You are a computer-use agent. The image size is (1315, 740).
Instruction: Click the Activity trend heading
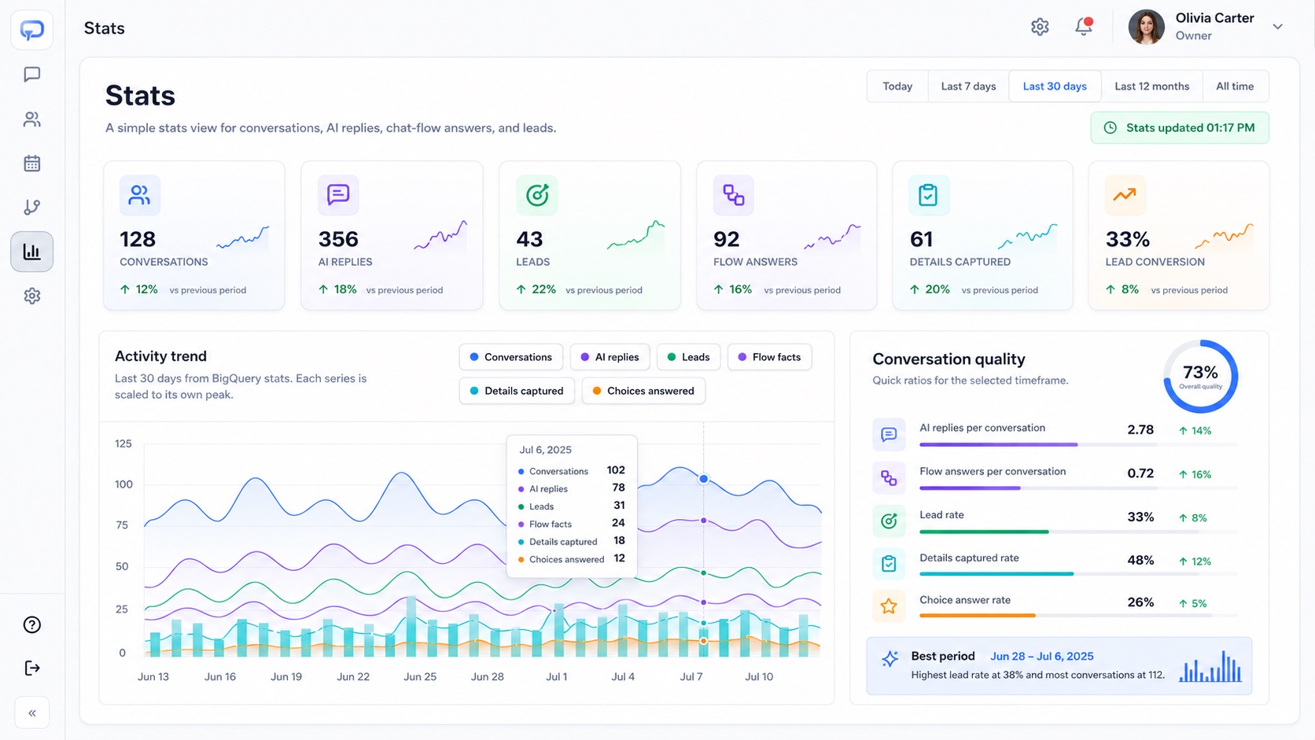point(160,356)
